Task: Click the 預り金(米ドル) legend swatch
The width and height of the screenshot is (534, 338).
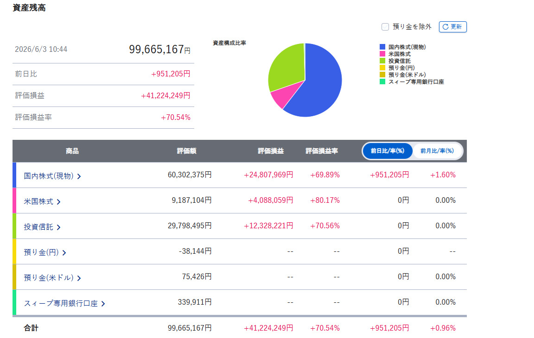Action: click(x=382, y=75)
